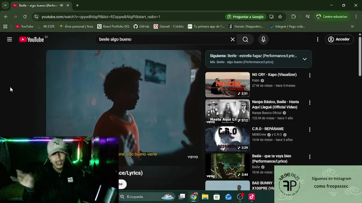This screenshot has height=203, width=362.
Task: Open Chrome from the taskbar
Action: click(193, 197)
